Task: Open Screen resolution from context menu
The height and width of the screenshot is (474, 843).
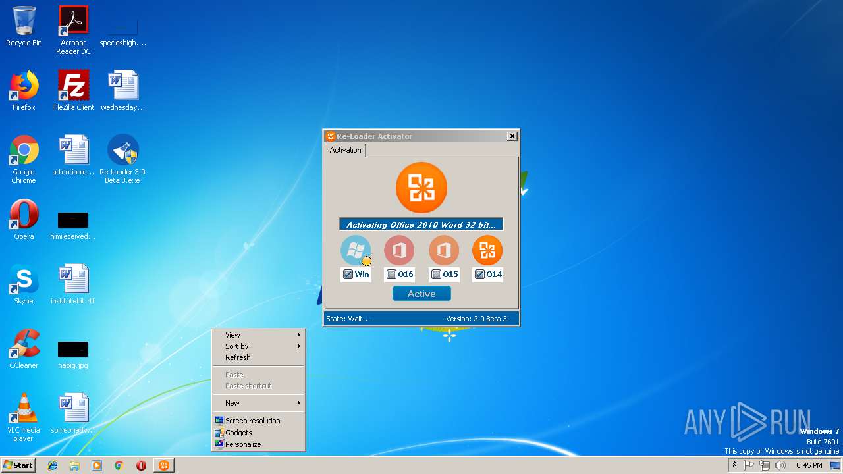Action: 258,421
